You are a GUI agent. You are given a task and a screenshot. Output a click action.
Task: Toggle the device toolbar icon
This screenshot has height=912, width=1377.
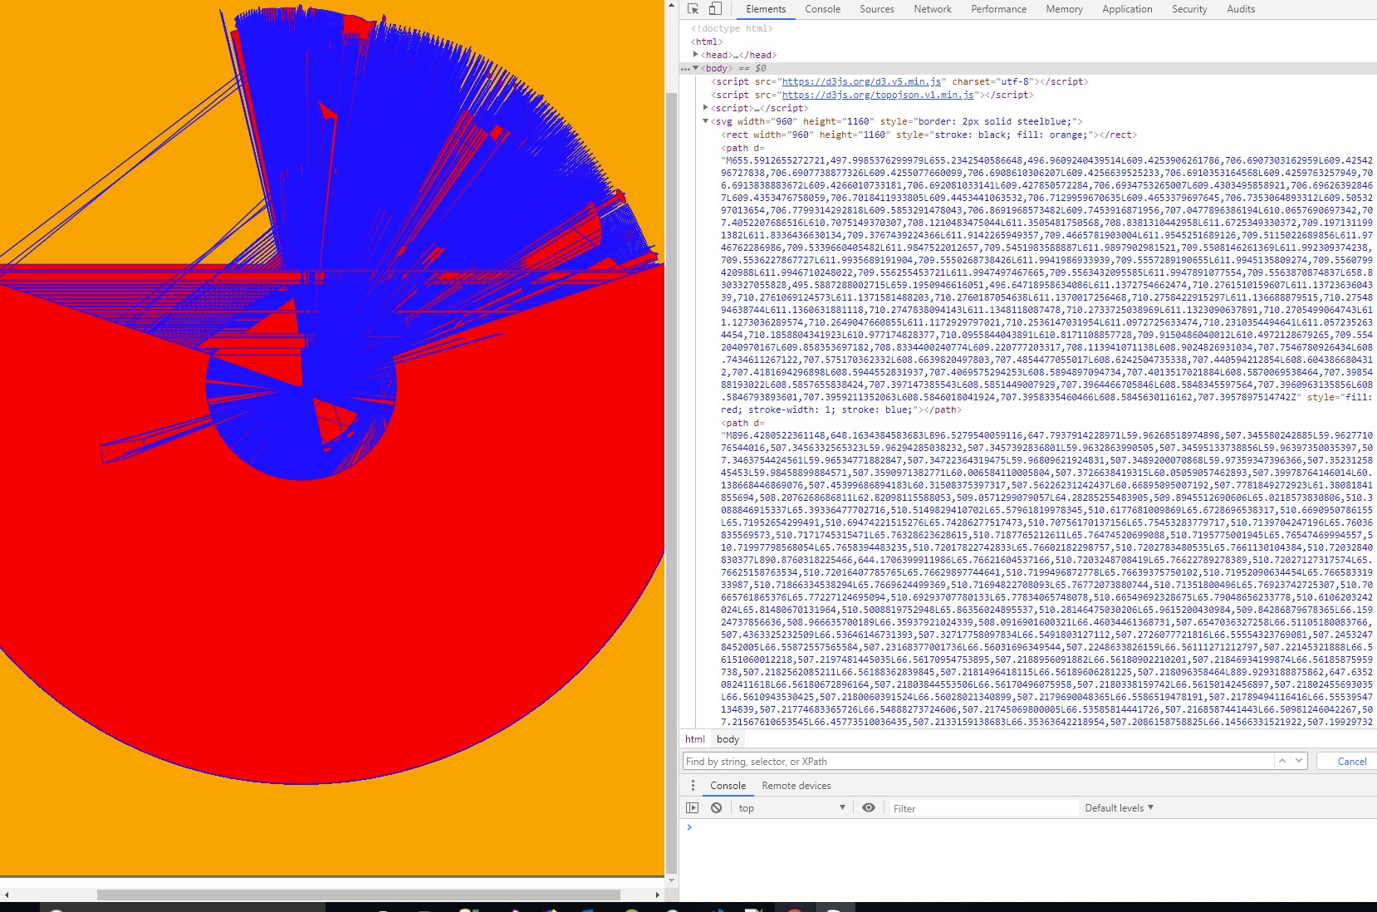click(x=715, y=9)
